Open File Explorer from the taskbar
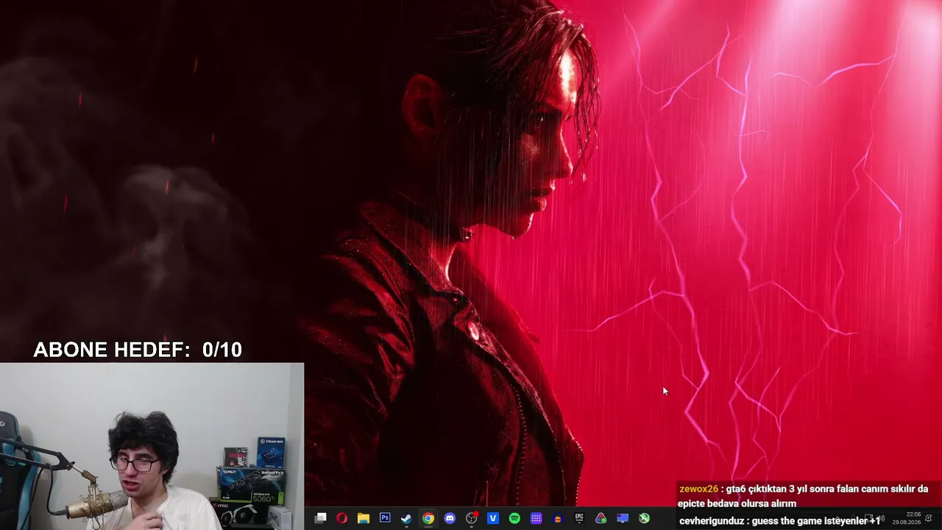This screenshot has width=942, height=530. click(364, 518)
